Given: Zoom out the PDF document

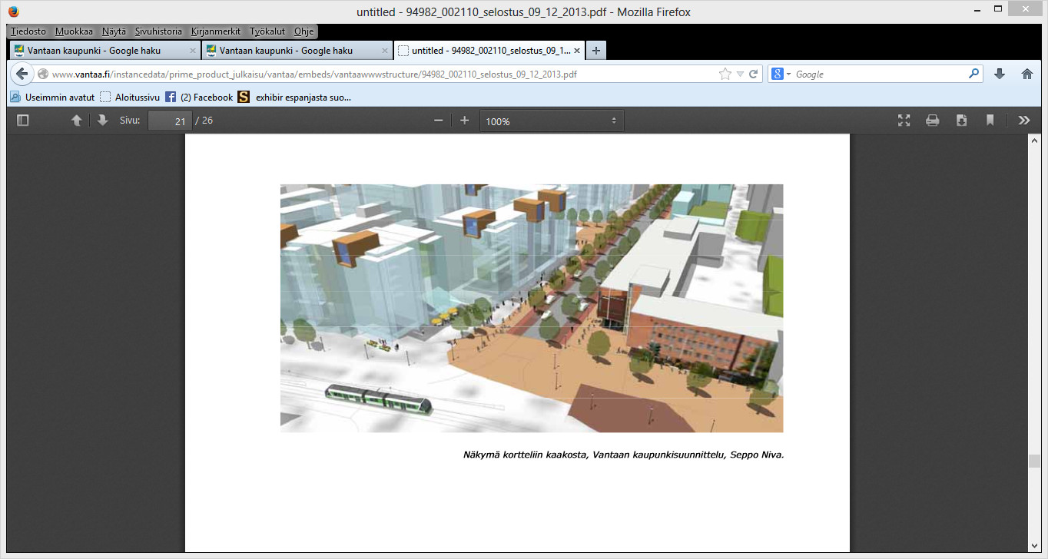Looking at the screenshot, I should click(x=438, y=121).
